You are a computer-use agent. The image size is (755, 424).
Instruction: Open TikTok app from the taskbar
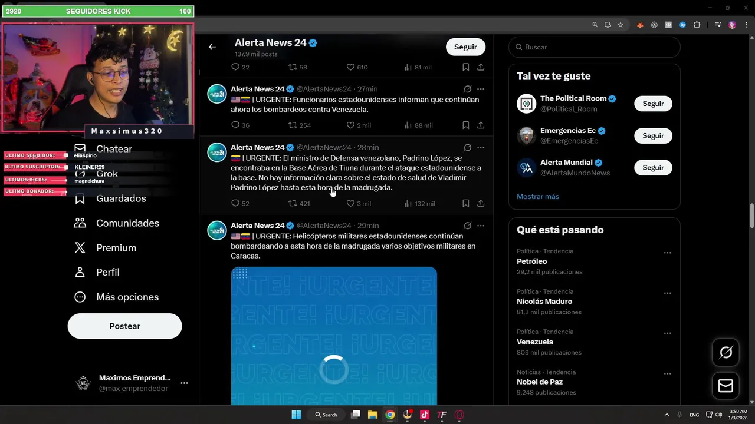point(425,415)
